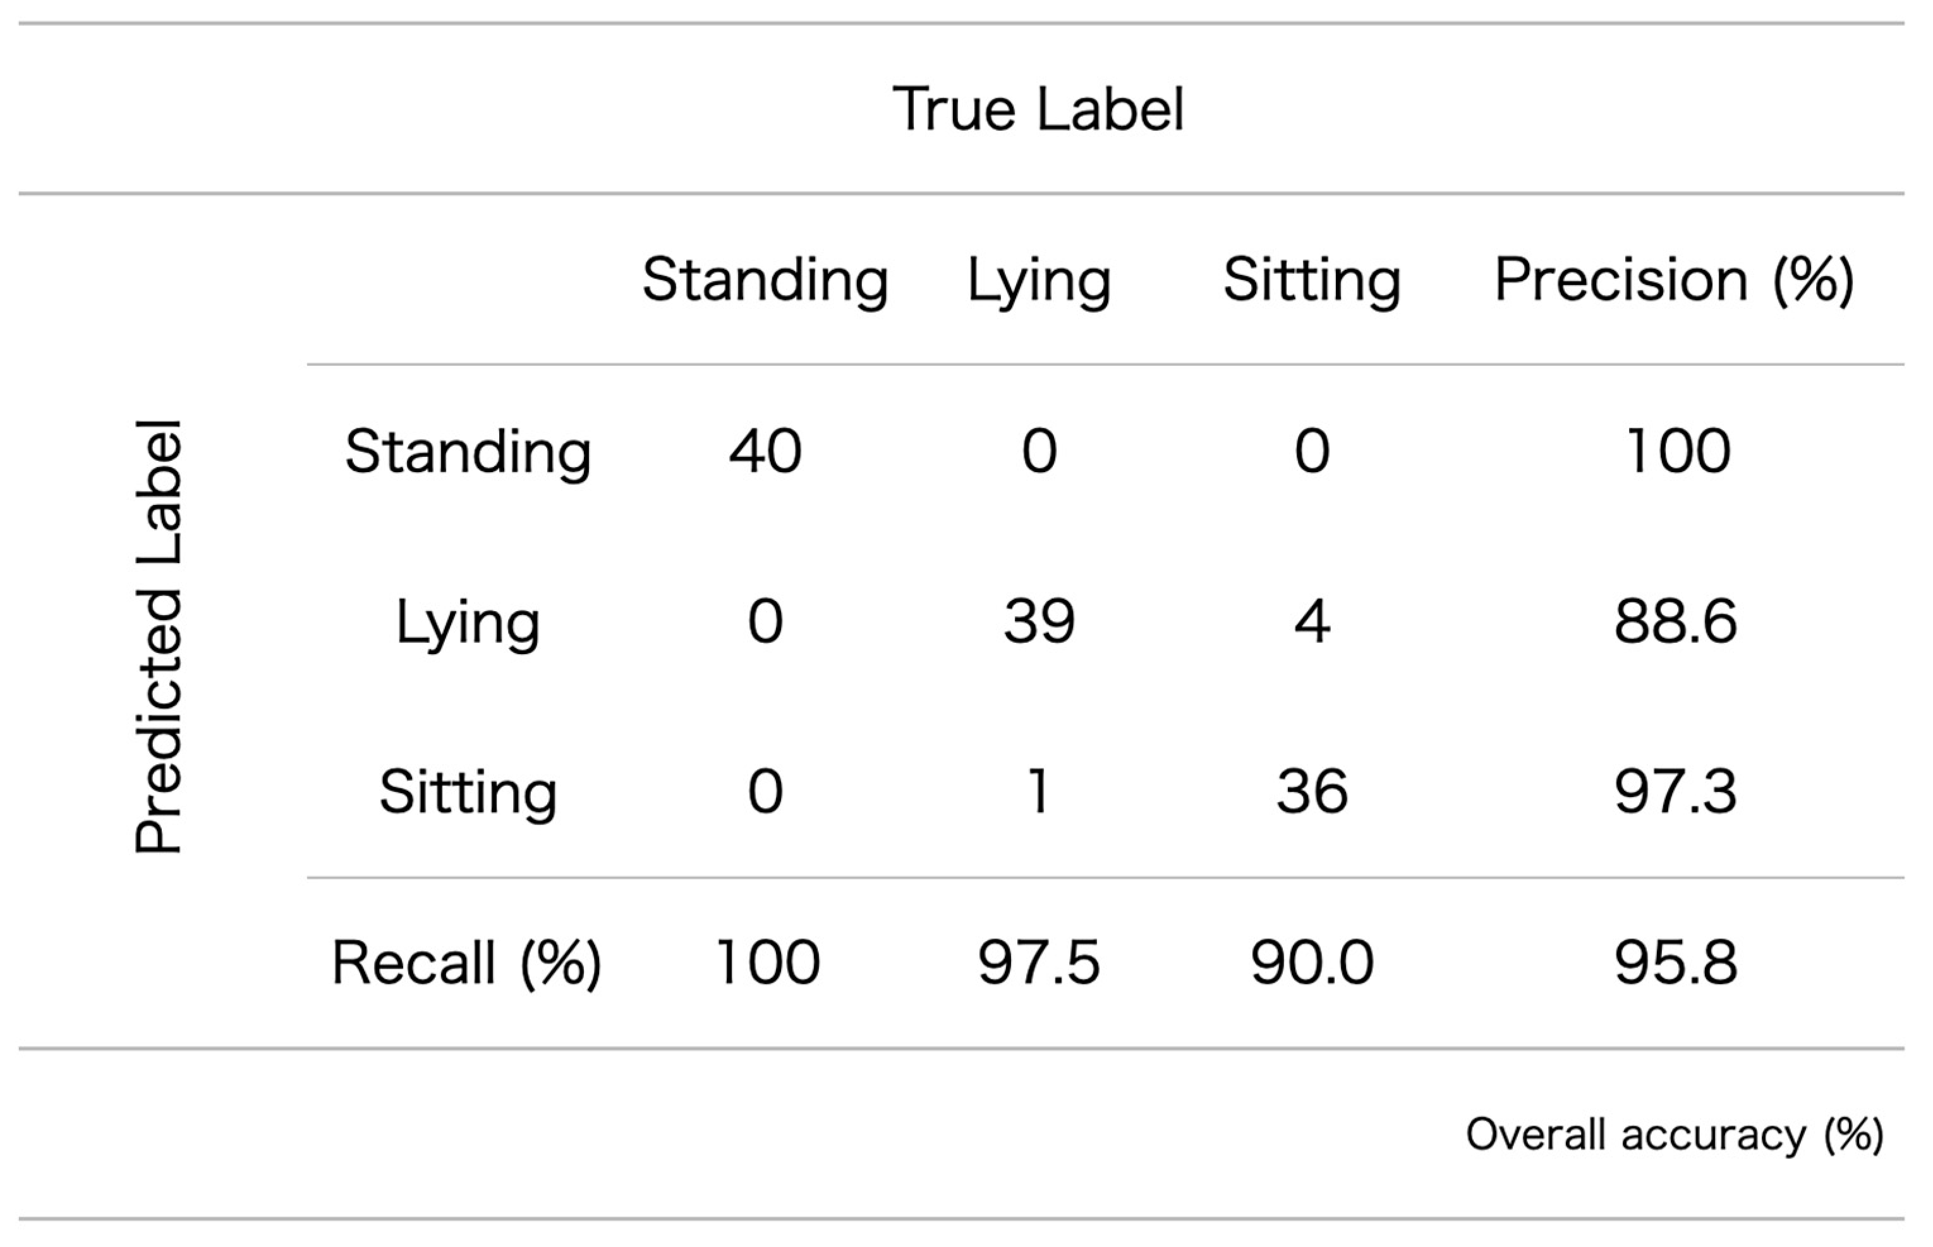1933x1247 pixels.
Task: Select the Sitting row label
Action: pos(468,792)
